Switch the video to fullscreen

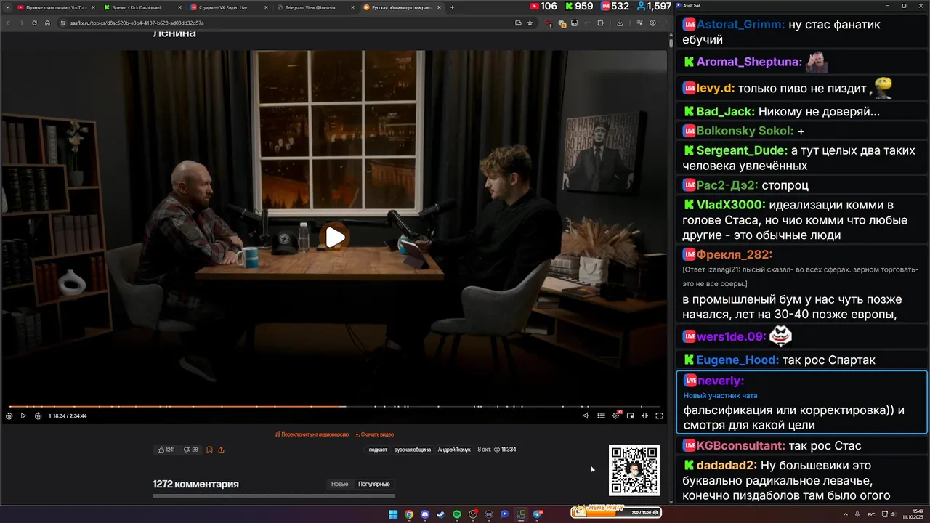659,415
